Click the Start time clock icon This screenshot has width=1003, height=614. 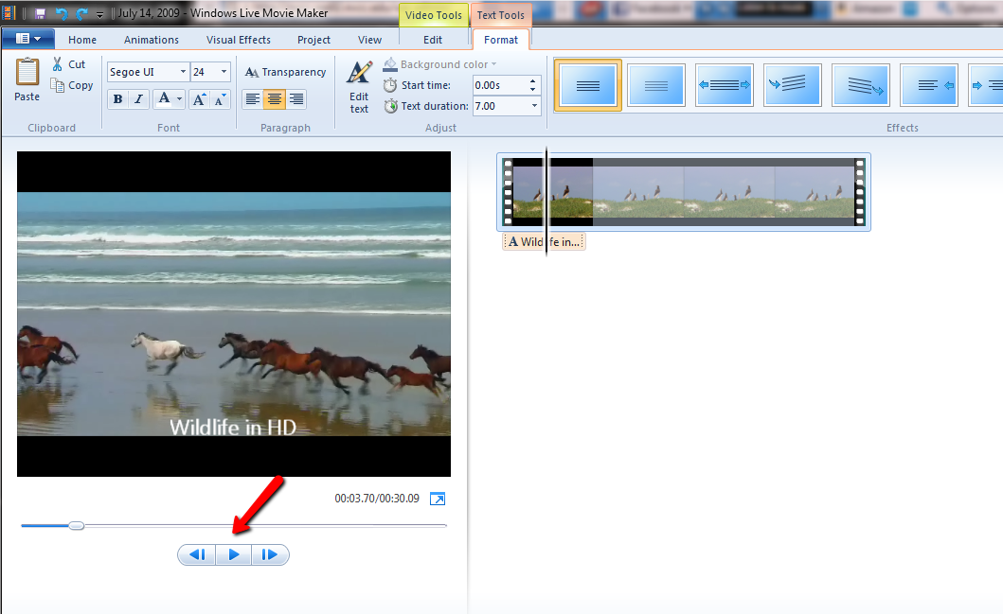coord(390,85)
